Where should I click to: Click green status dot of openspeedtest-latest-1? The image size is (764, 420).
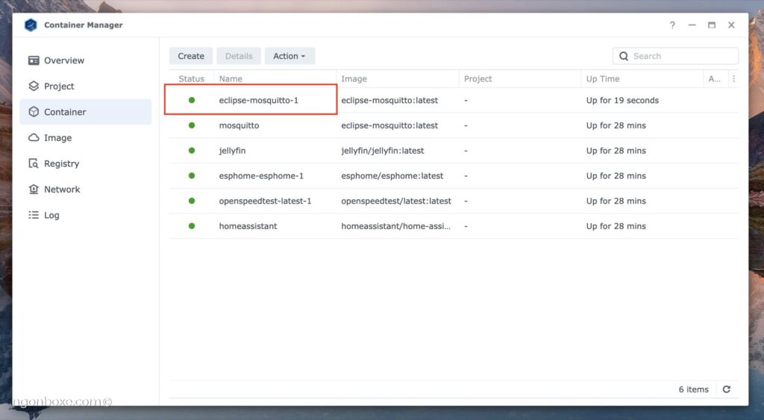(192, 201)
